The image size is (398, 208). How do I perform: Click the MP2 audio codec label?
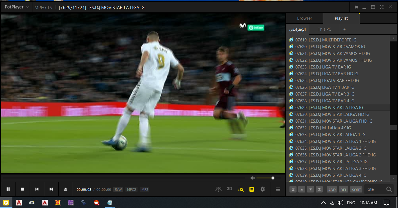click(x=145, y=190)
